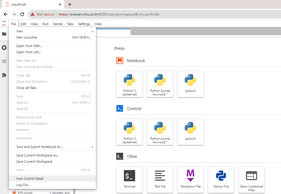
Task: Open the Running Terminals and Kernels sidebar icon
Action: pos(4,48)
